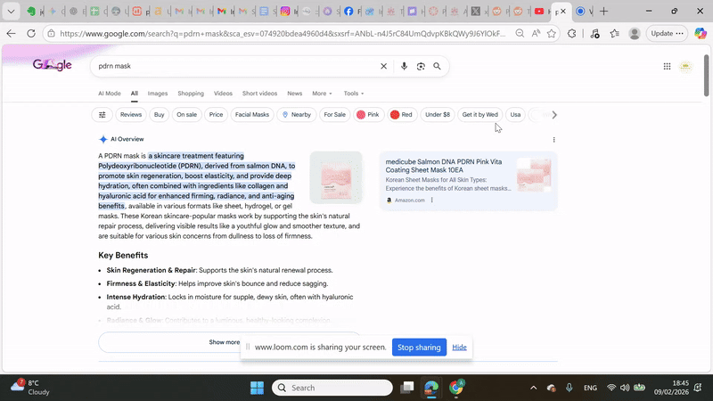Switch to the Facebook tab
Viewport: 713px width, 401px height.
(x=348, y=12)
